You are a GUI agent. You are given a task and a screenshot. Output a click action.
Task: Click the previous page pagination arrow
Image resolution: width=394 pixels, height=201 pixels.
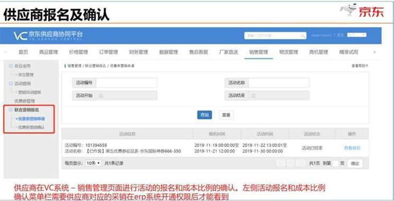[281, 163]
